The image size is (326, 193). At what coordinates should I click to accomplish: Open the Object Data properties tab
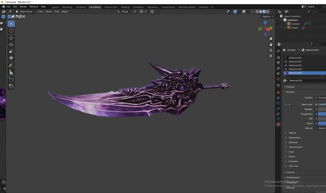(279, 119)
